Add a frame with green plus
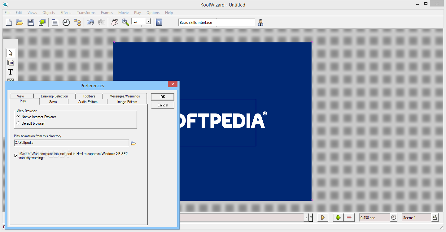This screenshot has width=446, height=232. coord(338,217)
